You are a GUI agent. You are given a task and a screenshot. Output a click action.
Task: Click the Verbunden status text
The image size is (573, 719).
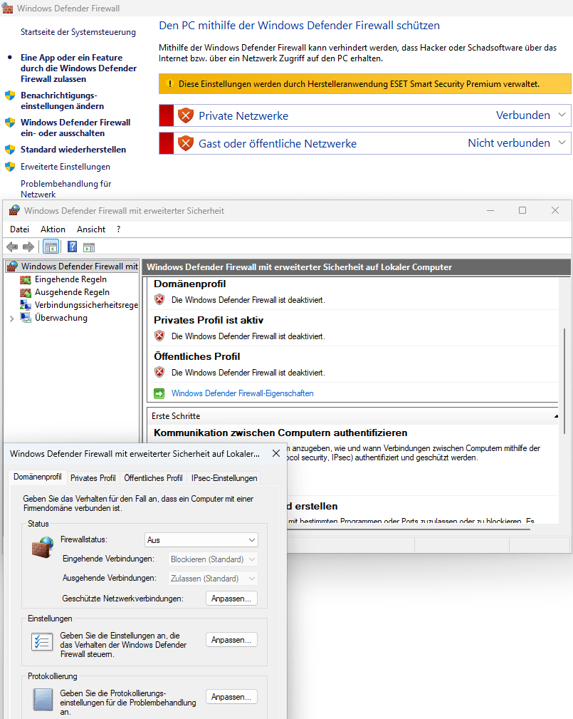pyautogui.click(x=523, y=115)
